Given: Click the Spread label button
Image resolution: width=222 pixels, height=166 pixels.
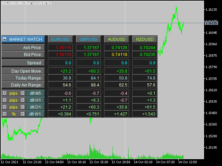Looking at the screenshot, I should (23, 63).
